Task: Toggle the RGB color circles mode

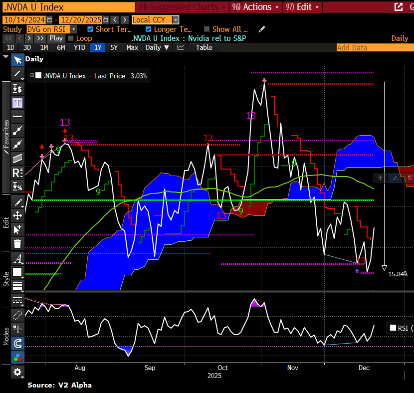Action: (x=17, y=358)
